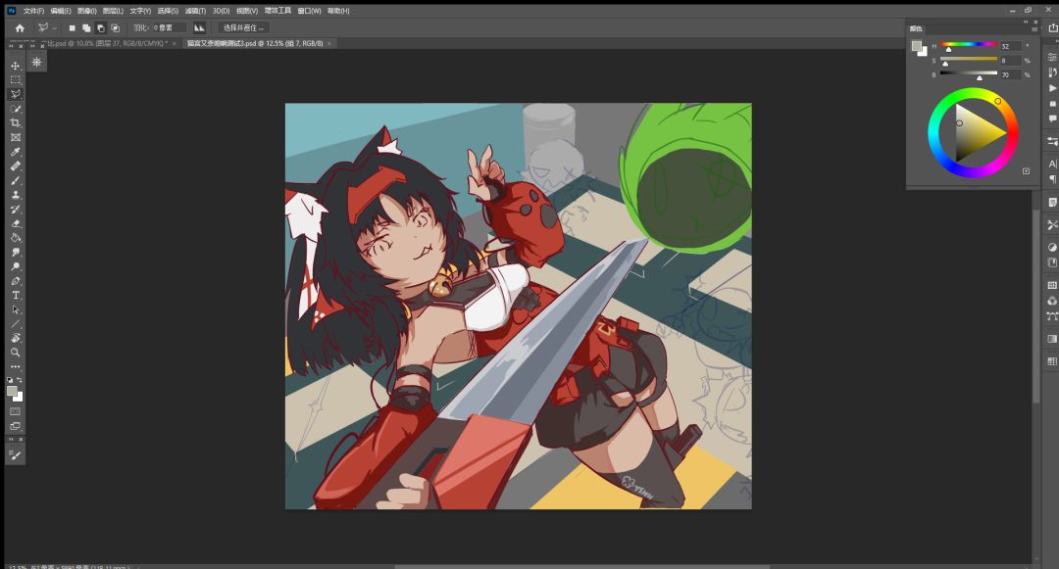Select the Crop tool
The width and height of the screenshot is (1059, 569).
coord(16,122)
